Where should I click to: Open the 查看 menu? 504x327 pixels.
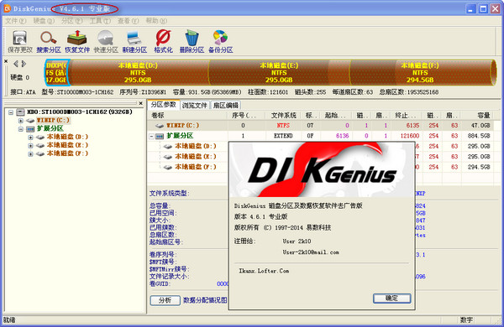pyautogui.click(x=128, y=21)
